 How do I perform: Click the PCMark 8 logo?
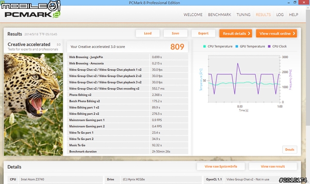[32, 15]
